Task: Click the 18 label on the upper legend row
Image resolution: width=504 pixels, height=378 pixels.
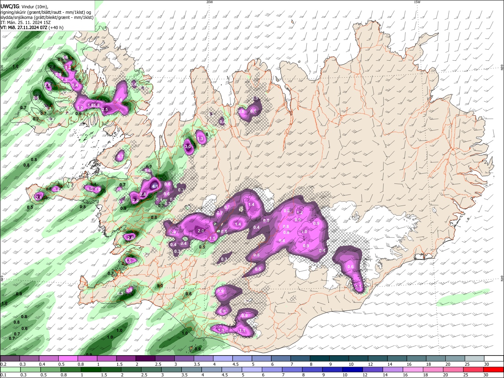Action: [428, 364]
